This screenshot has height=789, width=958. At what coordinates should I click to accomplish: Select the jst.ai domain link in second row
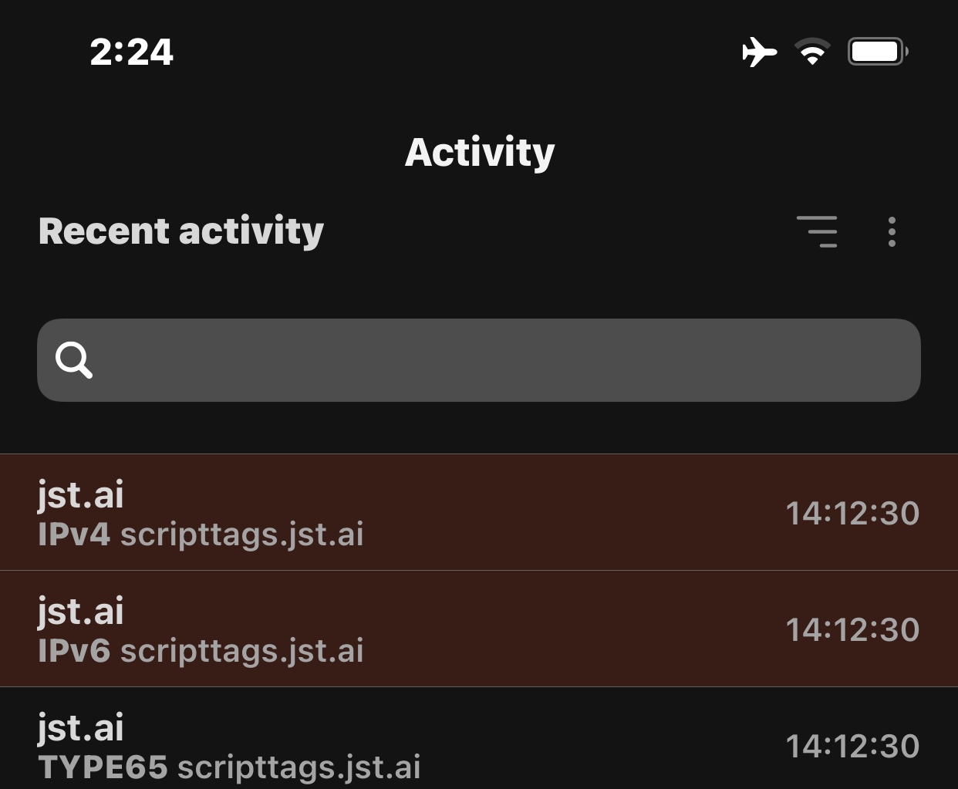point(80,610)
